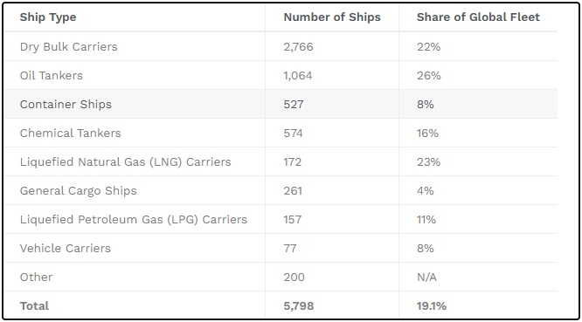582x322 pixels.
Task: Click the 2,766 ships value
Action: pyautogui.click(x=298, y=47)
